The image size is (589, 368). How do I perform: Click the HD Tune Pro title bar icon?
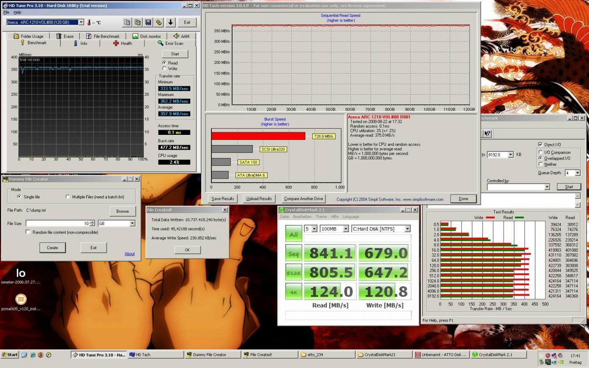5,5
